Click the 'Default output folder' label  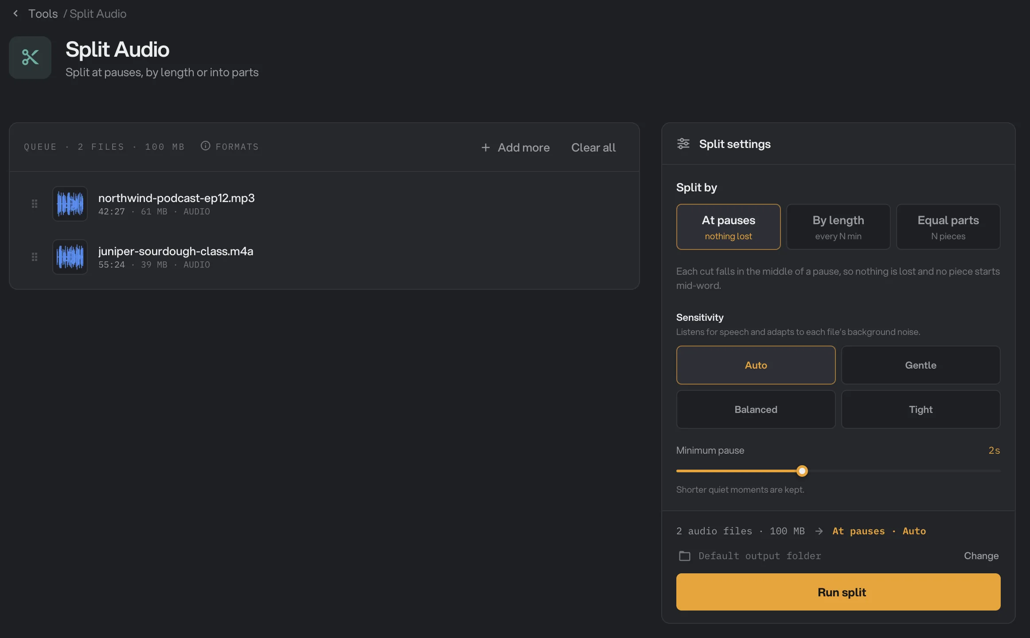pos(760,556)
